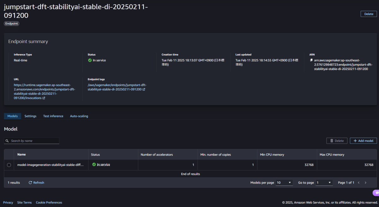
Task: Click green status icon in model row
Action: pos(94,165)
